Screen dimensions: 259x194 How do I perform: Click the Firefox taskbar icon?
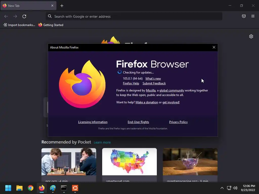pos(42,188)
